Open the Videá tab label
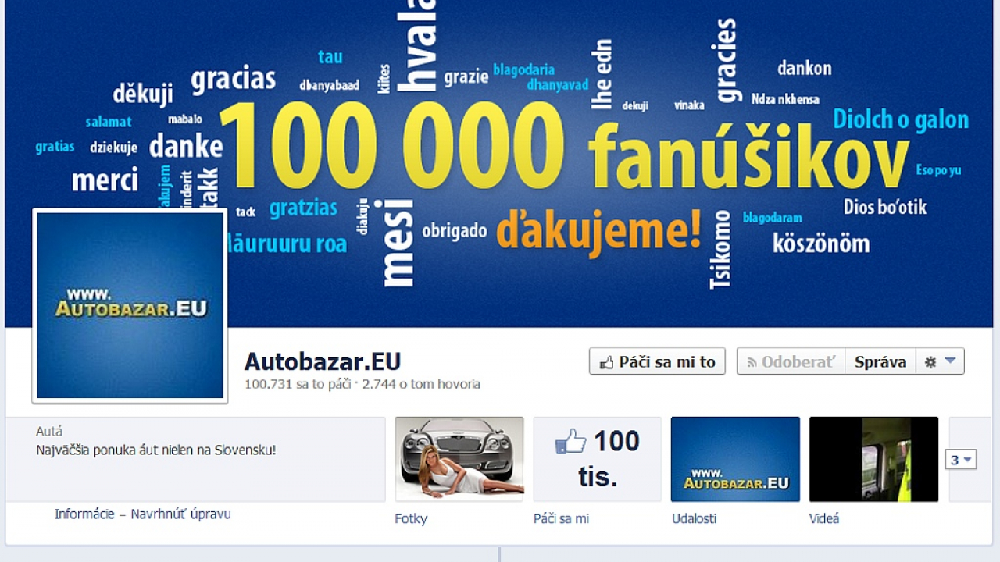 pyautogui.click(x=824, y=518)
